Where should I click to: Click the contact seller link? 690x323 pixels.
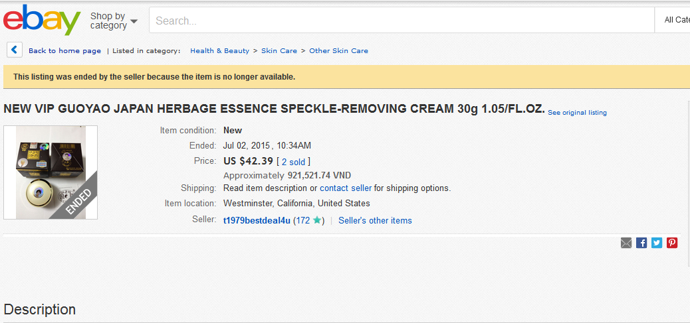346,188
